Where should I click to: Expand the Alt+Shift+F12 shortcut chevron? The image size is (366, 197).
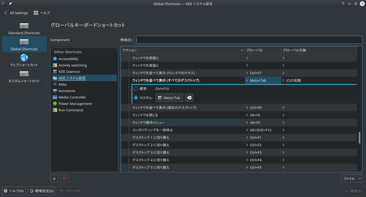coord(247,130)
